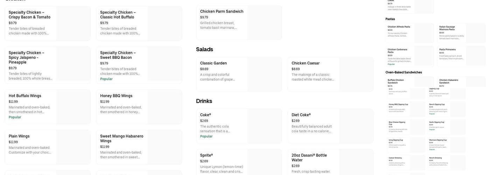Choose Sweet Mango Habanero Wings
This screenshot has height=175, width=490.
click(x=139, y=147)
